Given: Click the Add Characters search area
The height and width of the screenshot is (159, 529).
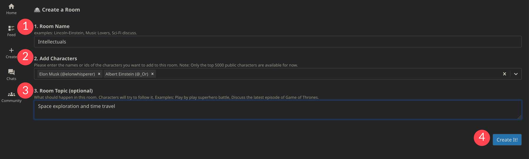Looking at the screenshot, I should tap(323, 74).
